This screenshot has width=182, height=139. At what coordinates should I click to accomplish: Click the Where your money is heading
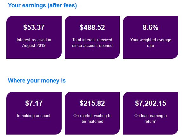pos(37,81)
